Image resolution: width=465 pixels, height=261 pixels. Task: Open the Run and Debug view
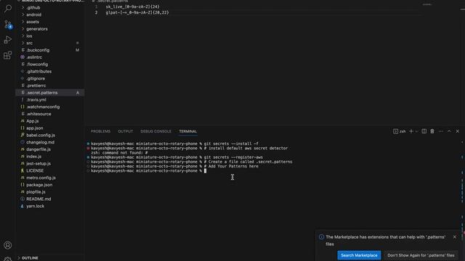pyautogui.click(x=8, y=40)
